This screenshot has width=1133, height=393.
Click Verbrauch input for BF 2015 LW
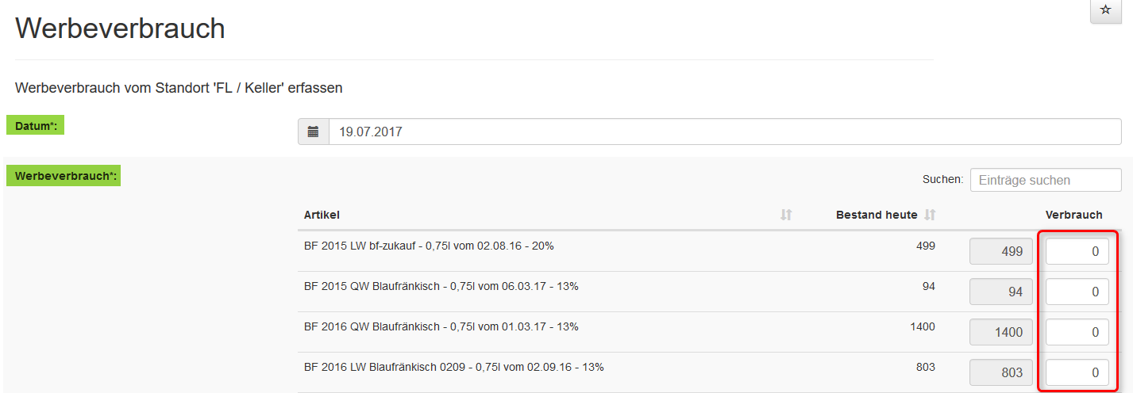coord(1077,252)
